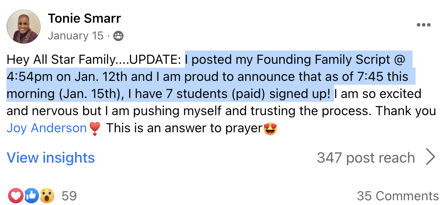Screen dimensions: 446x205
Task: Open the 35 Comments list
Action: (x=398, y=196)
